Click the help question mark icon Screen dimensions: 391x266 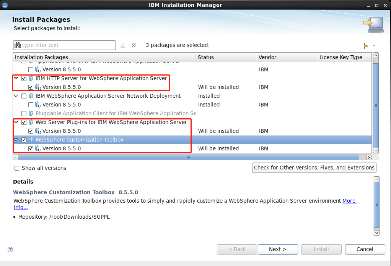(10, 250)
